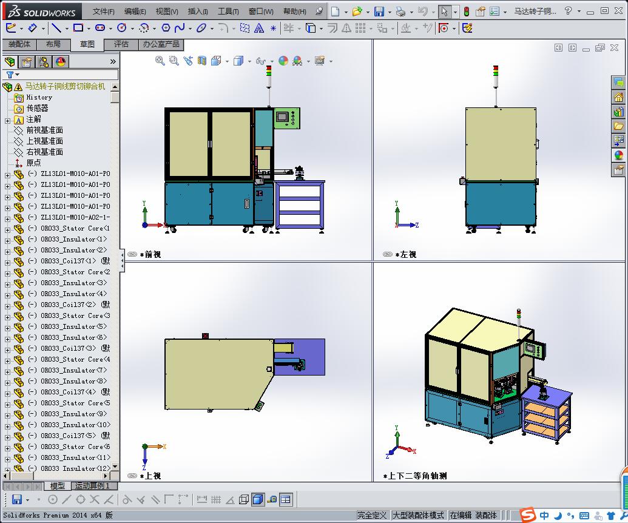Open the 视图(V) menu
This screenshot has width=628, height=523.
[x=167, y=11]
